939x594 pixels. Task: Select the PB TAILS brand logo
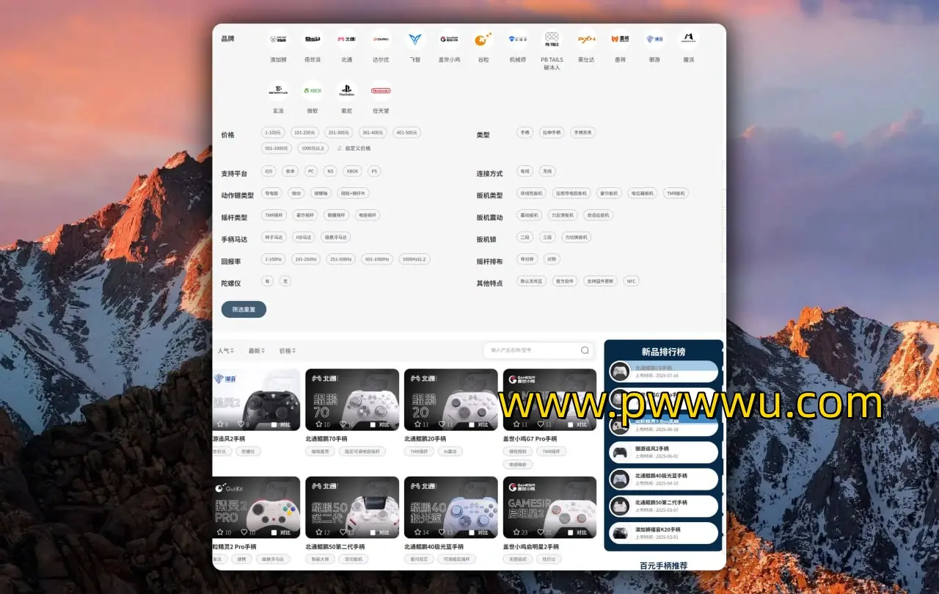tap(552, 40)
